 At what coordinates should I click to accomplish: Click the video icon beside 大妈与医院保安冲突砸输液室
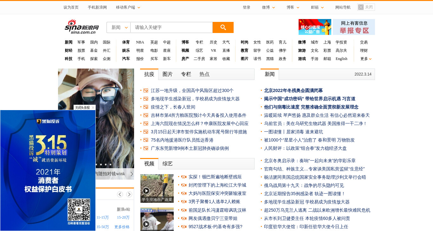point(184,193)
